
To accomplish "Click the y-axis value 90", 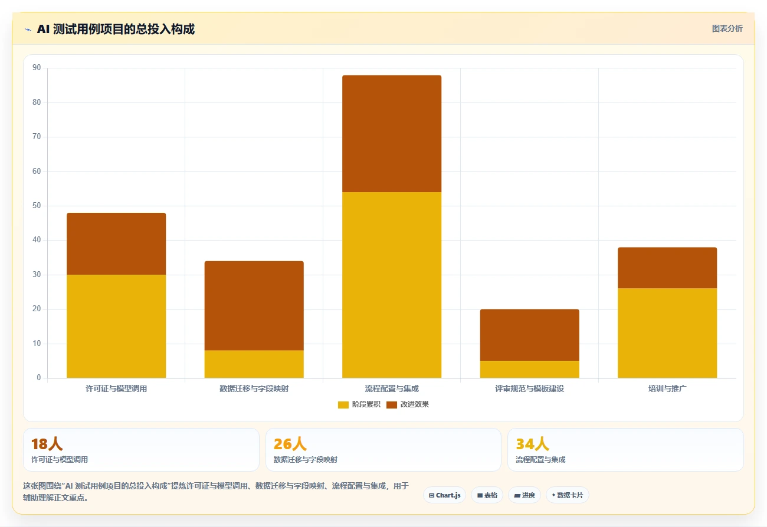I will 37,68.
